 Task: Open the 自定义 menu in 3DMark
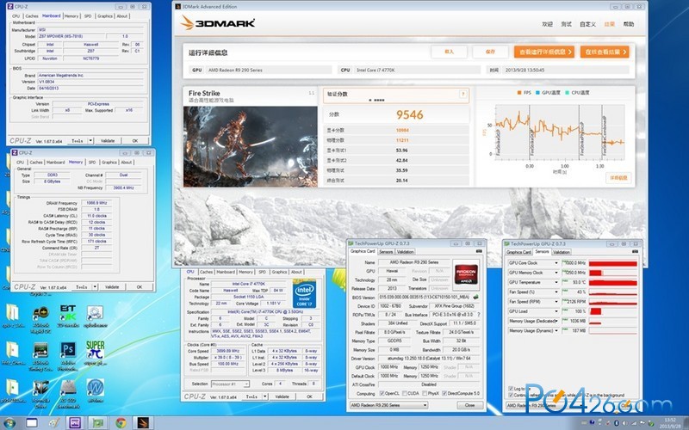click(587, 24)
